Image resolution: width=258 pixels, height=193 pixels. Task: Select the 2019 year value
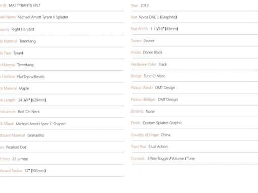[145, 6]
